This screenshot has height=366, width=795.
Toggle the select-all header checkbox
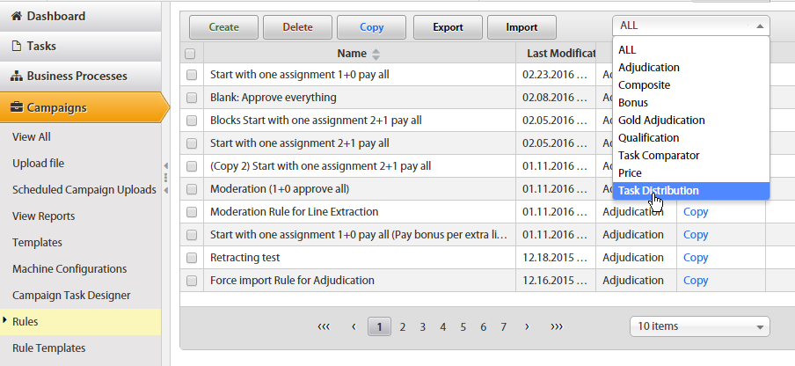(191, 54)
